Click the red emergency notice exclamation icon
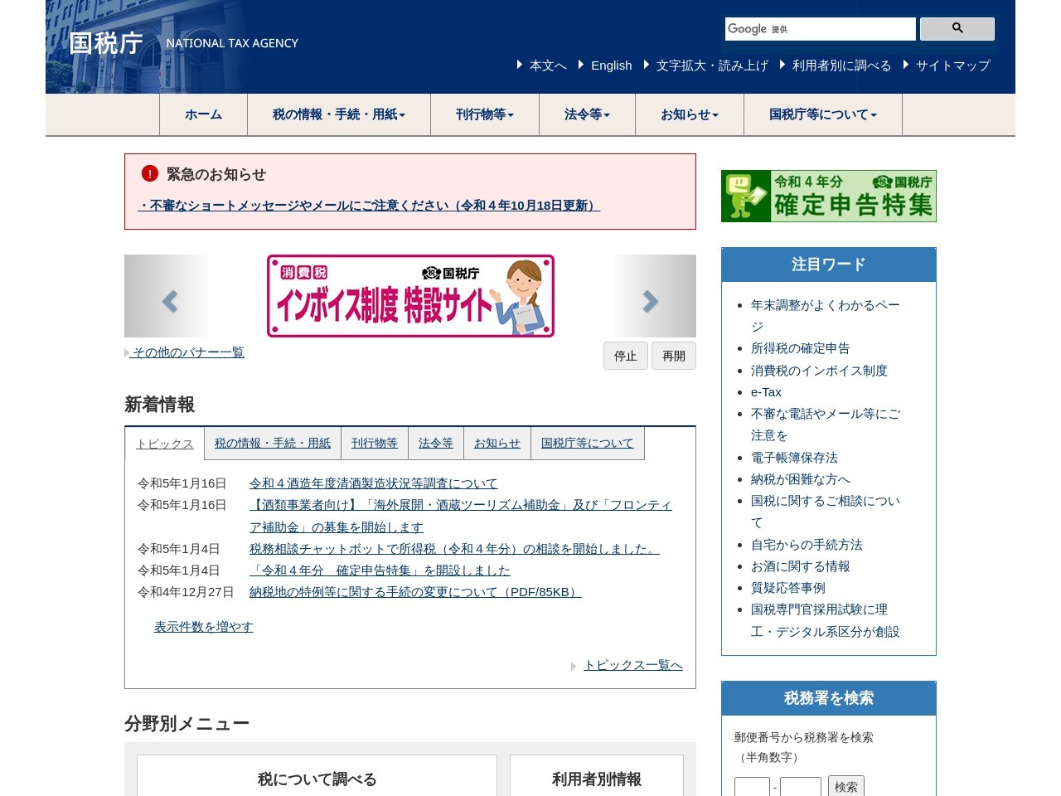This screenshot has width=1061, height=796. [149, 173]
